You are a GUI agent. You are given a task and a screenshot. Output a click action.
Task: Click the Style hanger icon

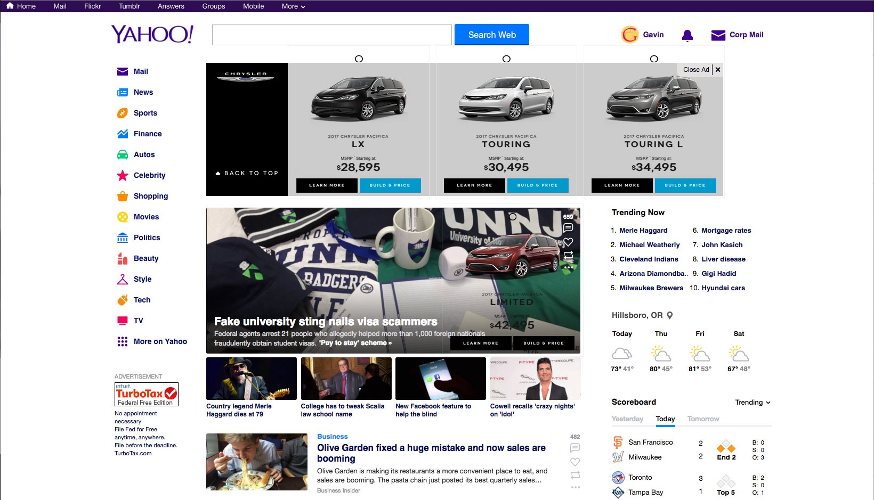123,279
